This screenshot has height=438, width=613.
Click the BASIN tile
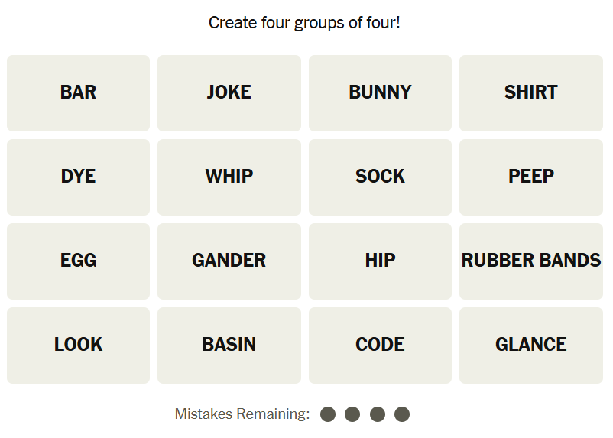[x=229, y=345]
